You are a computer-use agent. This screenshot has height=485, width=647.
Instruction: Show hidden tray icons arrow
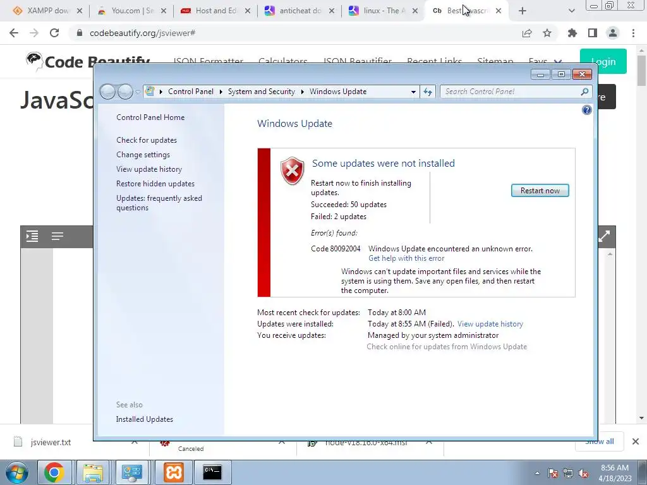coord(537,473)
